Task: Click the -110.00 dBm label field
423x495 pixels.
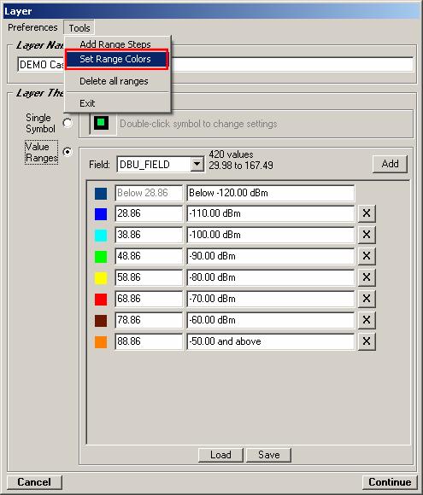Action: pyautogui.click(x=271, y=213)
